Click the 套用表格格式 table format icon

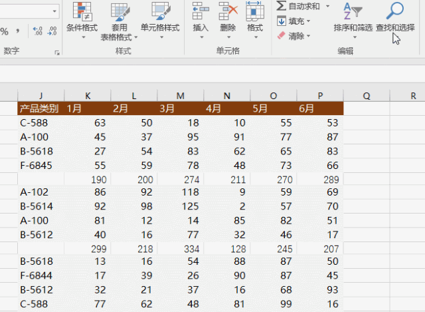coord(120,13)
